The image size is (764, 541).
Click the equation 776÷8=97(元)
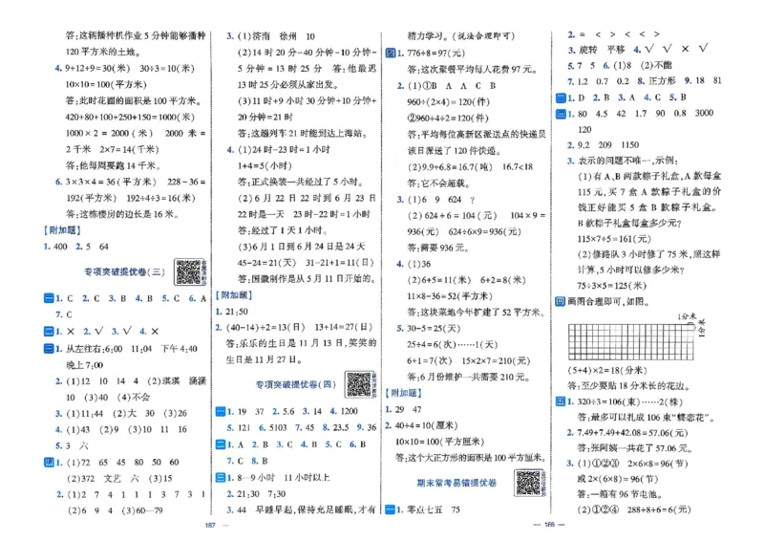tap(436, 54)
